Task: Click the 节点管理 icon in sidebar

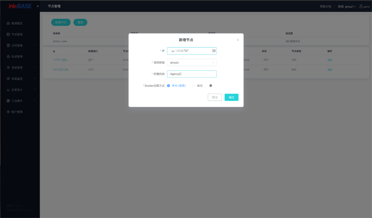Action: click(8, 34)
